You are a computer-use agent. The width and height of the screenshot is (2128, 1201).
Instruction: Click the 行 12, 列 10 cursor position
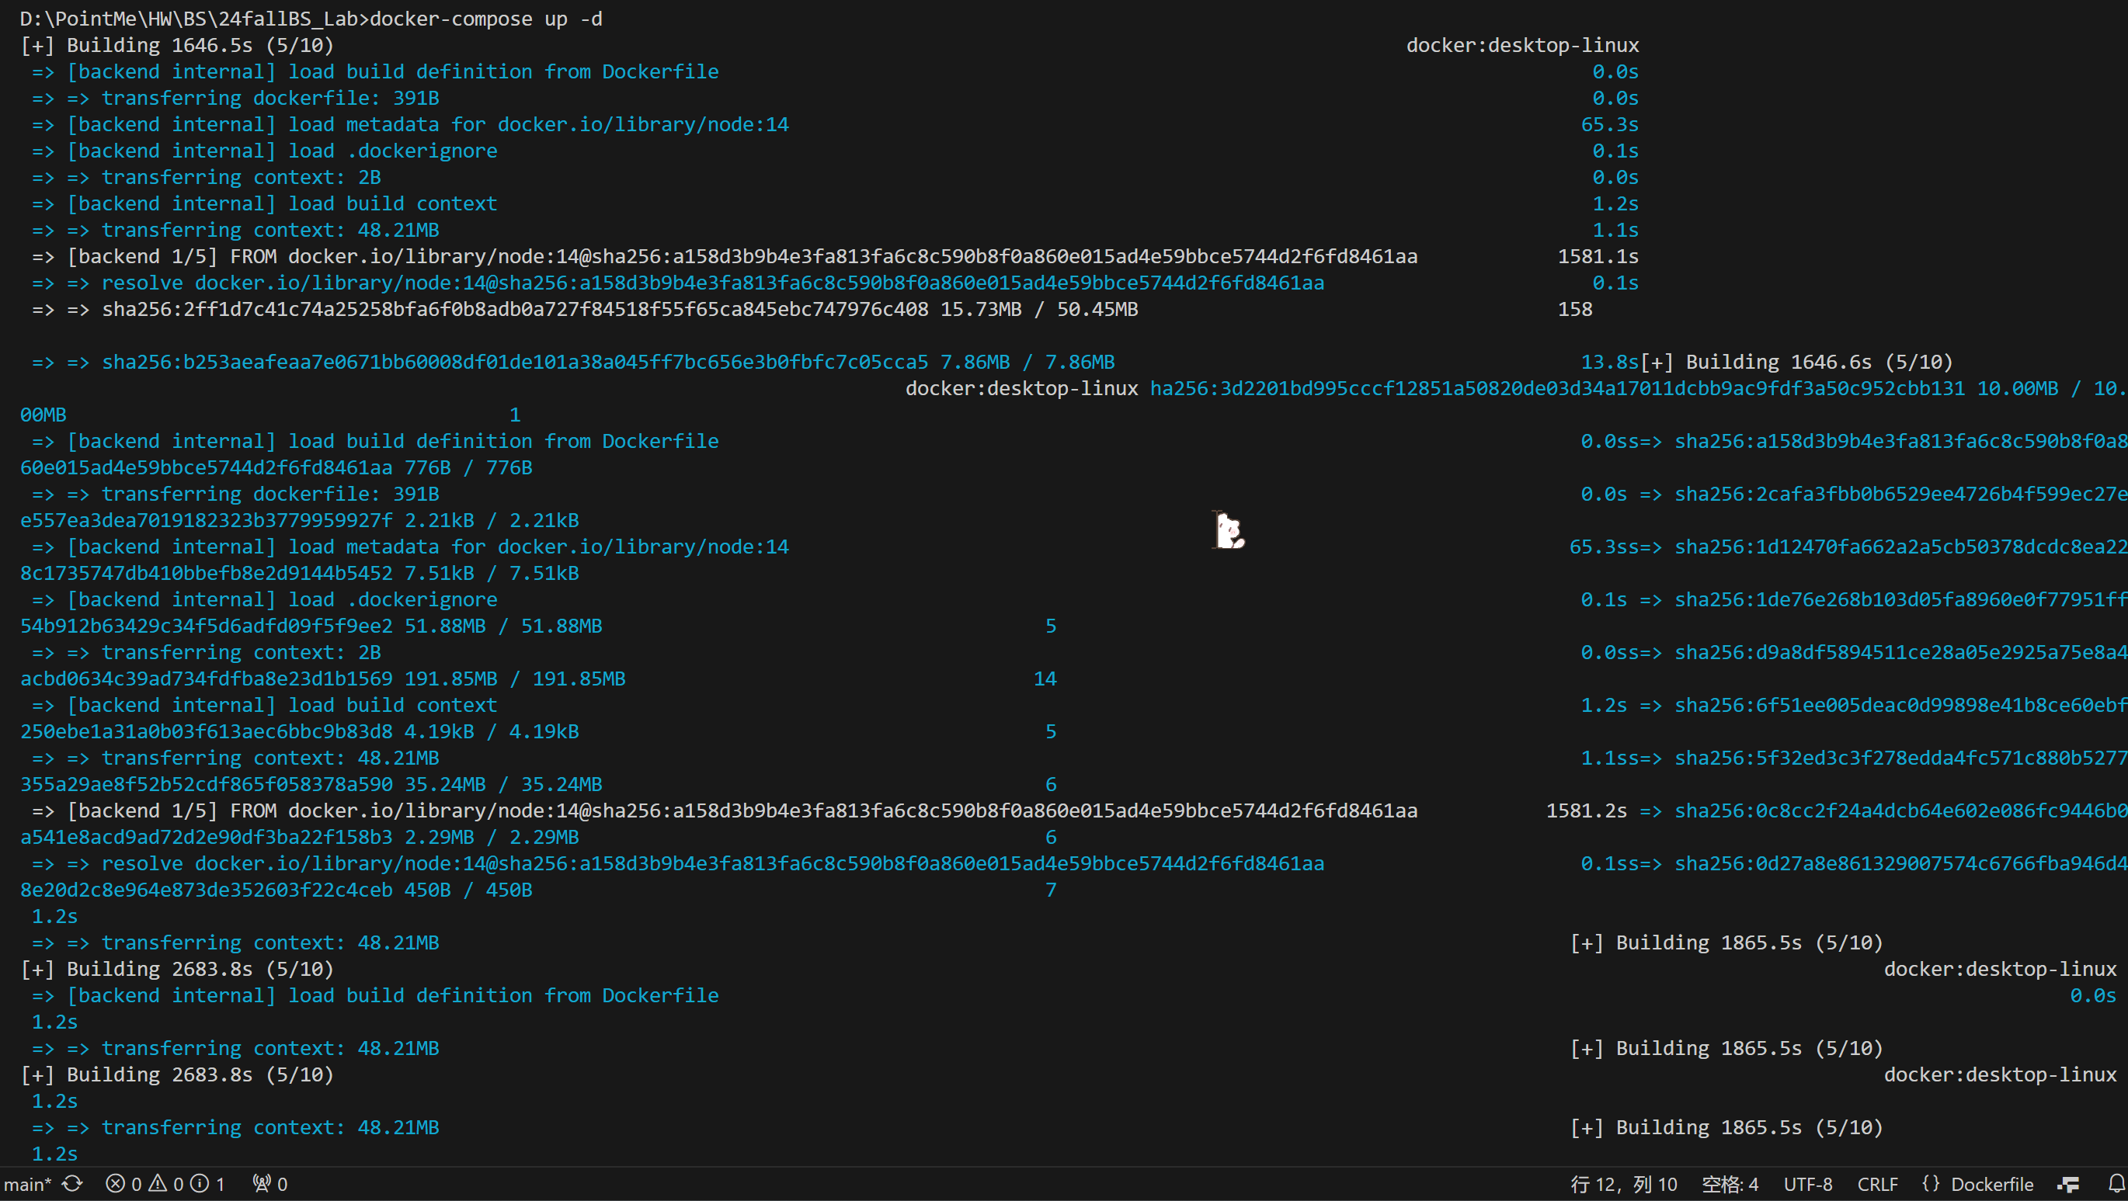[x=1623, y=1184]
